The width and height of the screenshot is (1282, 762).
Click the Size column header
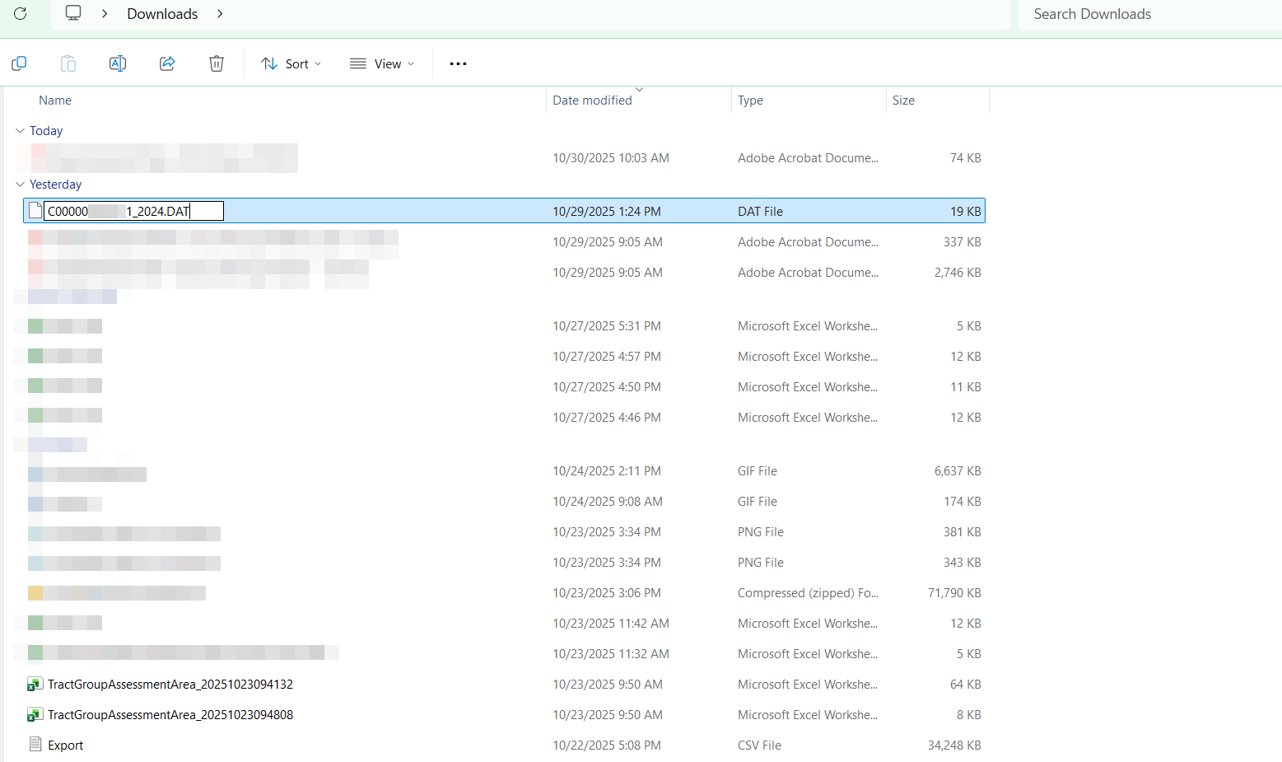[x=903, y=101]
